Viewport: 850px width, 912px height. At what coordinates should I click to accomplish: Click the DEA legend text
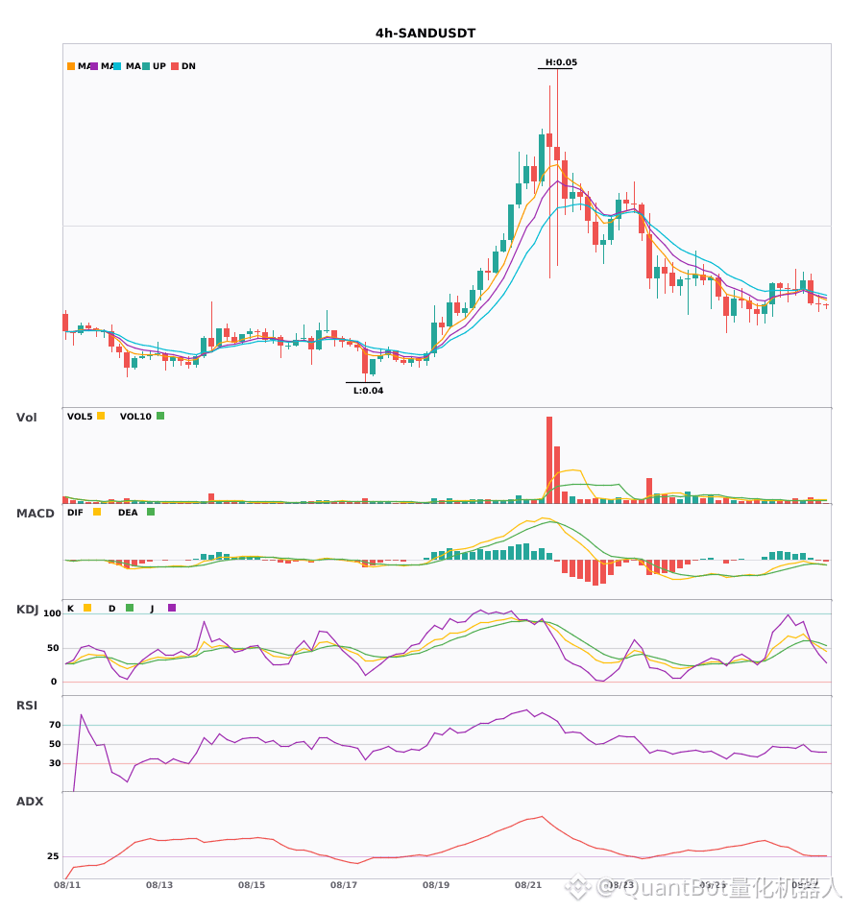(x=128, y=513)
